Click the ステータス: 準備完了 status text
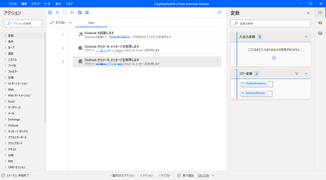 click(x=18, y=176)
